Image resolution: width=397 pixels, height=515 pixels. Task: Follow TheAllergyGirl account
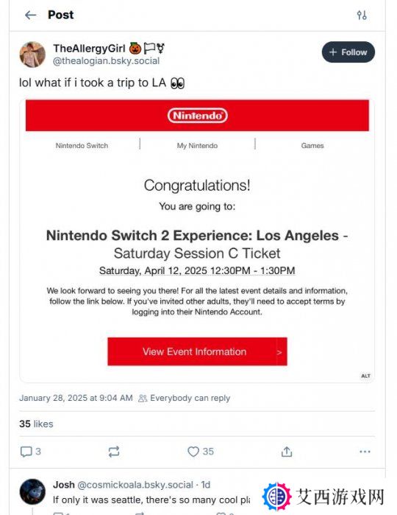(x=348, y=52)
